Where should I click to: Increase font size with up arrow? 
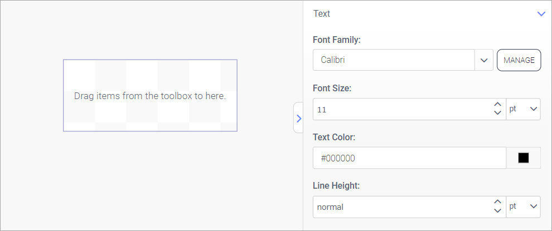pos(498,105)
